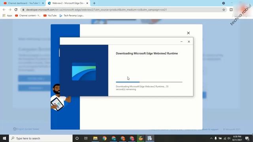
Task: Select the Webview2 Microsoft Edge Developer tab
Action: click(x=68, y=3)
